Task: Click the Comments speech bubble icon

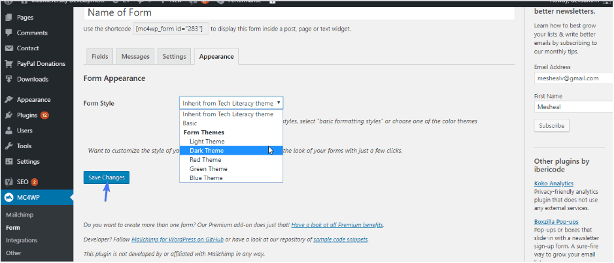Action: pyautogui.click(x=9, y=33)
